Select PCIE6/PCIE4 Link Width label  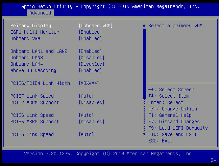point(40,83)
